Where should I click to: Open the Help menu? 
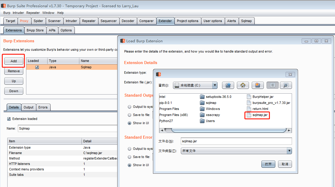point(61,13)
